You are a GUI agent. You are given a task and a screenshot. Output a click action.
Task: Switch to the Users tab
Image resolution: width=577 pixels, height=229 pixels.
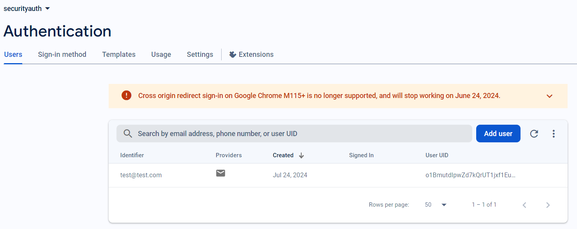[13, 55]
